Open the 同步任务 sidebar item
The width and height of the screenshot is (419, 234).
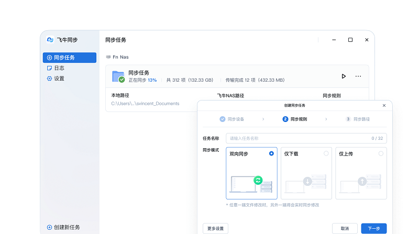point(69,58)
